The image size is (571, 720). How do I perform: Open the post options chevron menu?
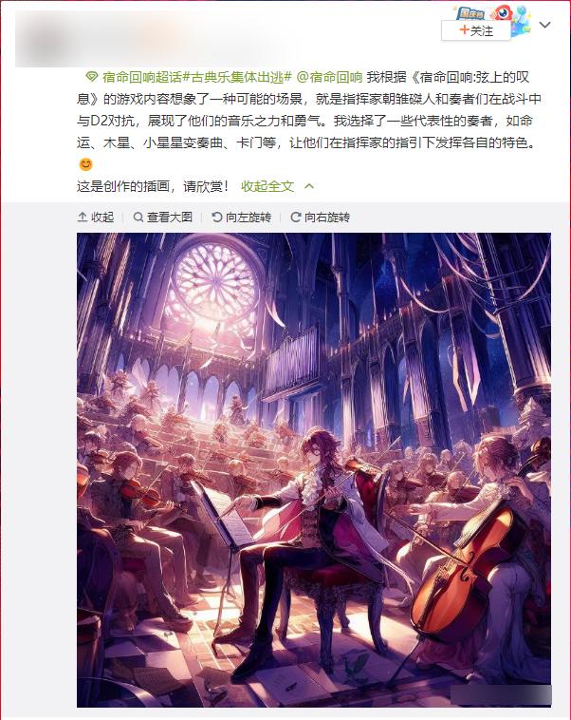[x=544, y=25]
